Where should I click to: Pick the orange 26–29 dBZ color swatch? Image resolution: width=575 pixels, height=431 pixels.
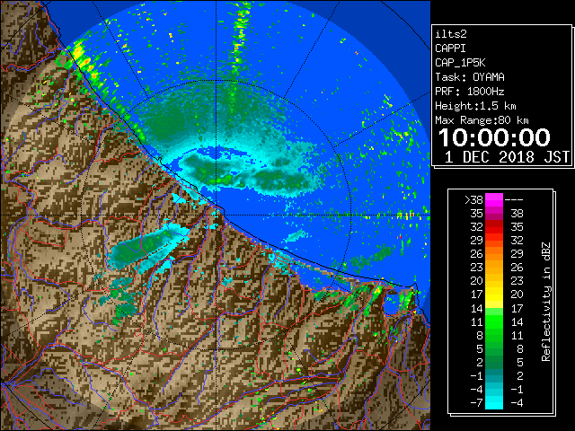click(494, 254)
